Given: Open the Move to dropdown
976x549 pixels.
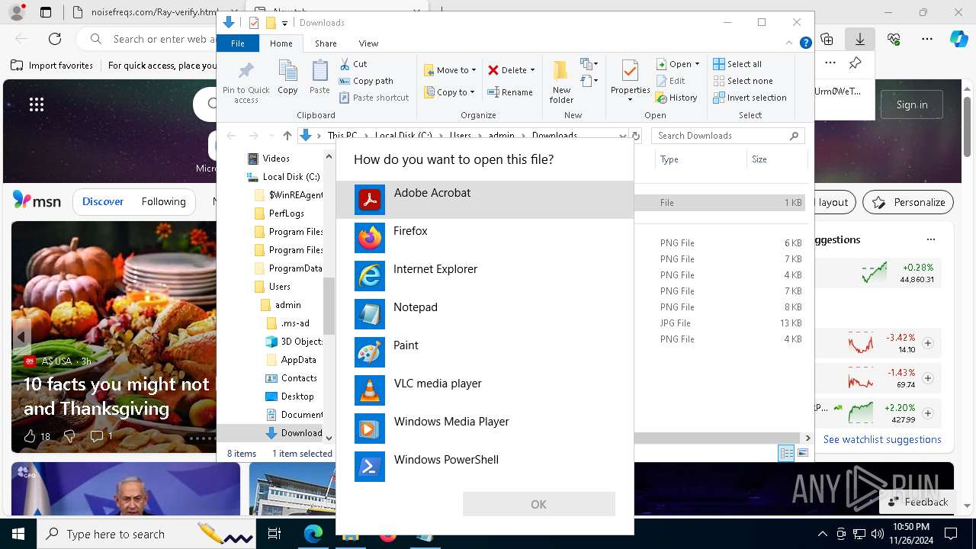Looking at the screenshot, I should (450, 70).
